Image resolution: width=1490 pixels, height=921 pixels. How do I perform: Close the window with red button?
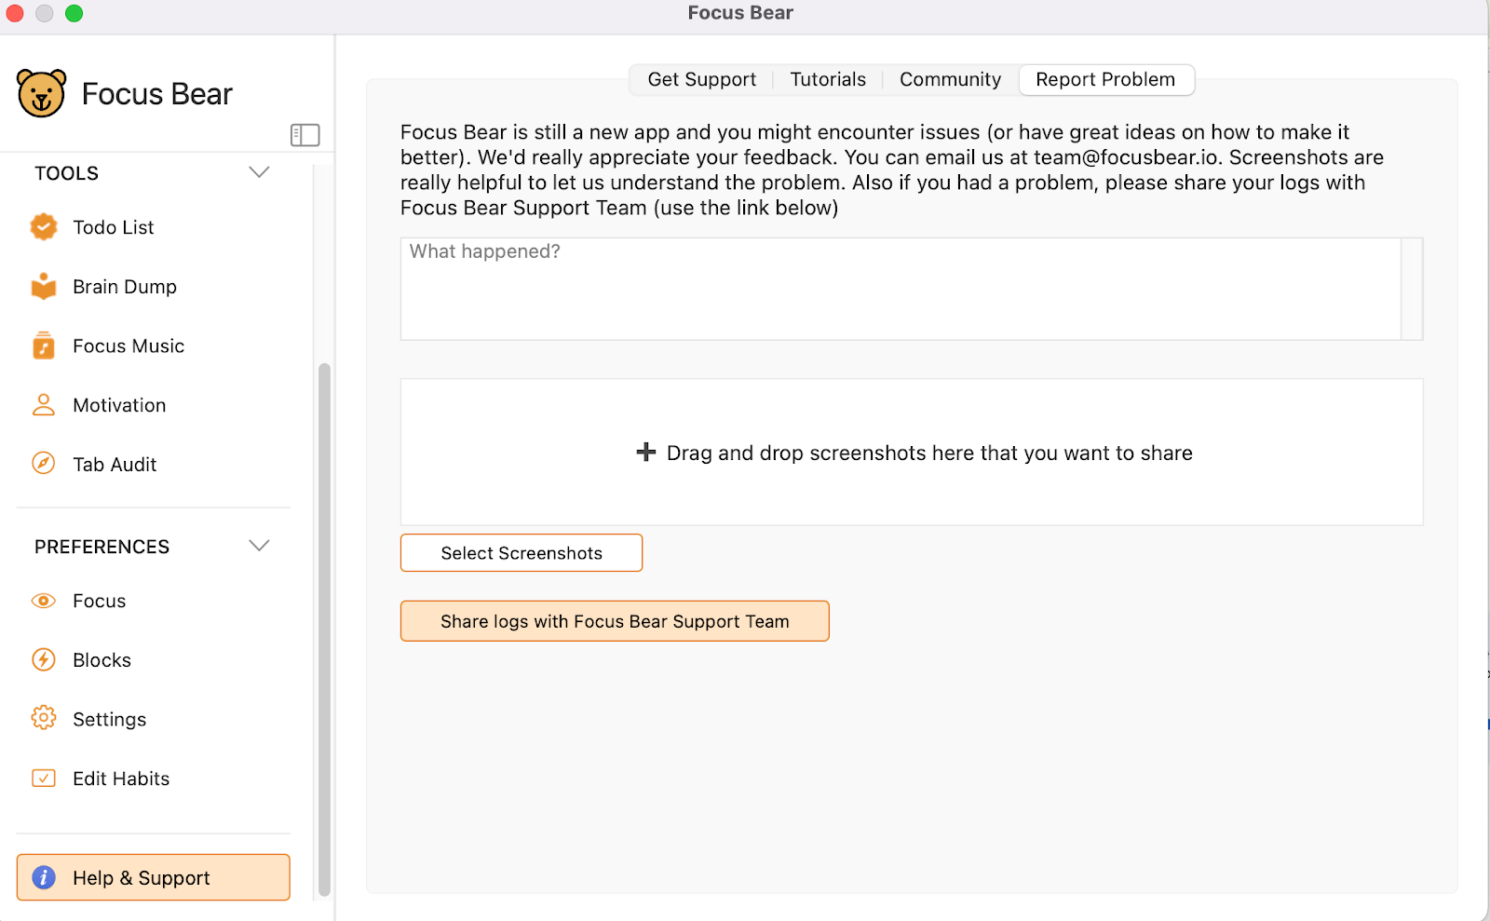click(x=15, y=13)
